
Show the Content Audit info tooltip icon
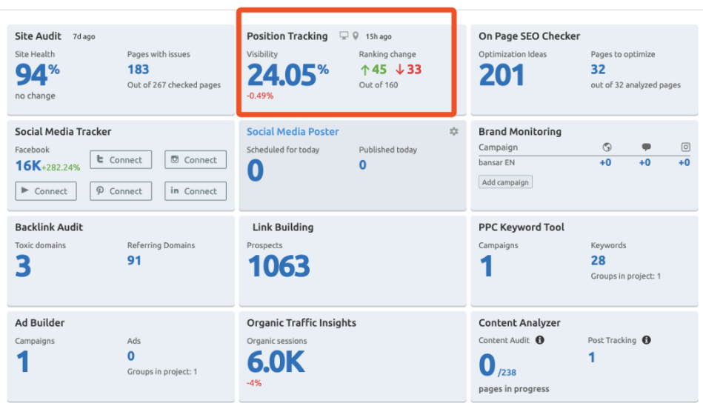539,340
